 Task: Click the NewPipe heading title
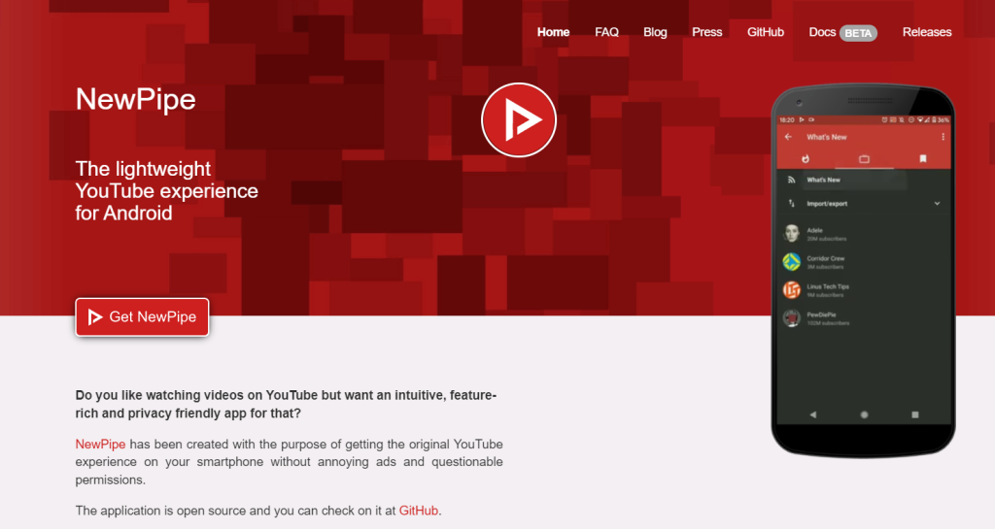tap(136, 99)
